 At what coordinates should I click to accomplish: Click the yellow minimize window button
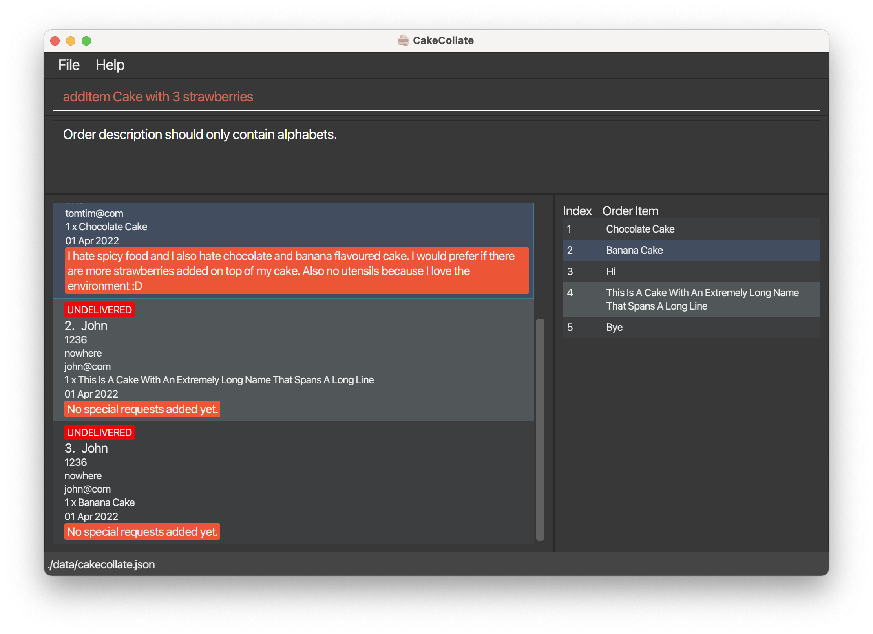pos(71,41)
